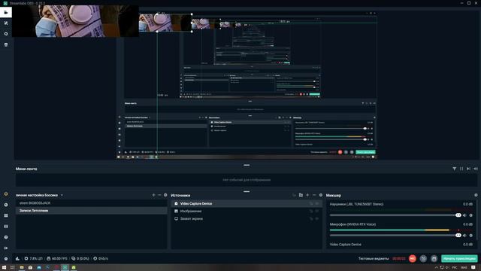Open Windows Start menu

pos(5,268)
